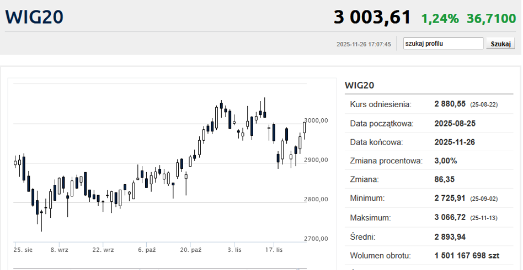Screen dimensions: 523x270
Task: Click the Minimum value 2 725,91
Action: 450,199
